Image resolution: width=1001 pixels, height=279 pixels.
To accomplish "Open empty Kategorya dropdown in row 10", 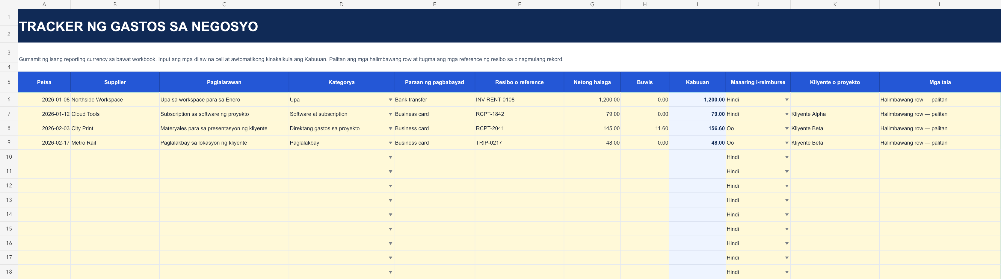I will pos(390,157).
